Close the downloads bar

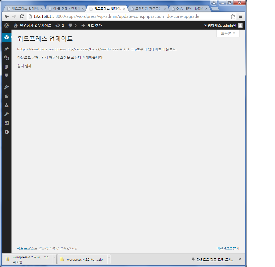[x=240, y=259]
